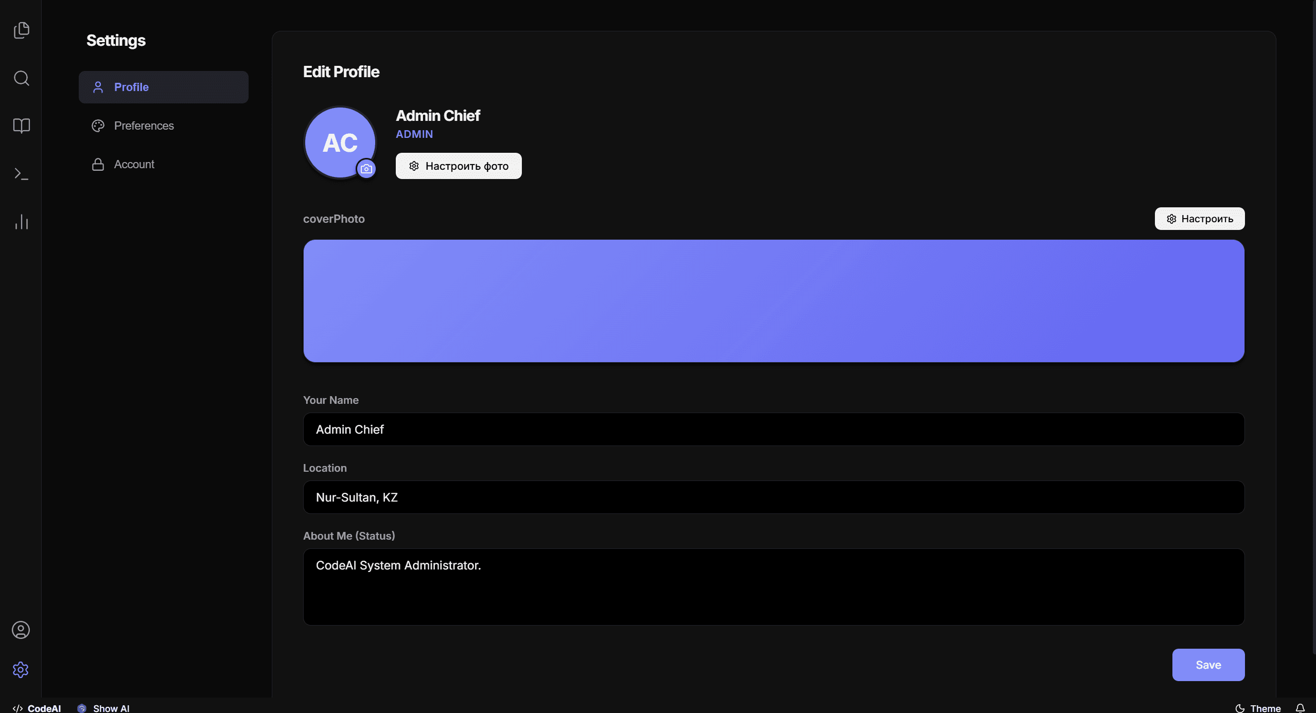
Task: Toggle Theme in the status bar
Action: (1258, 708)
